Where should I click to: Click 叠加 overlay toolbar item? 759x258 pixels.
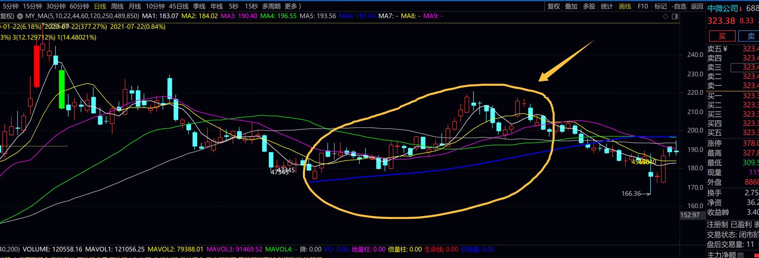click(571, 6)
